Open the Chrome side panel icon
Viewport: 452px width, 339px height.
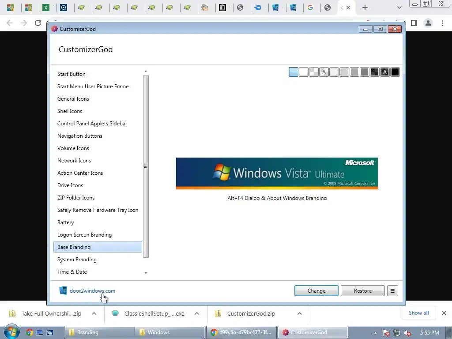tap(414, 23)
